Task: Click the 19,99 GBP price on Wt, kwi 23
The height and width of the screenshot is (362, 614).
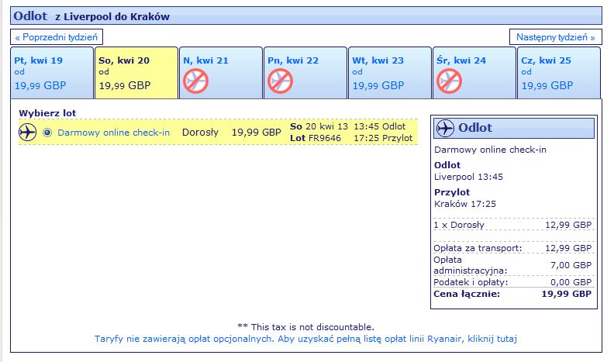Action: pyautogui.click(x=378, y=85)
